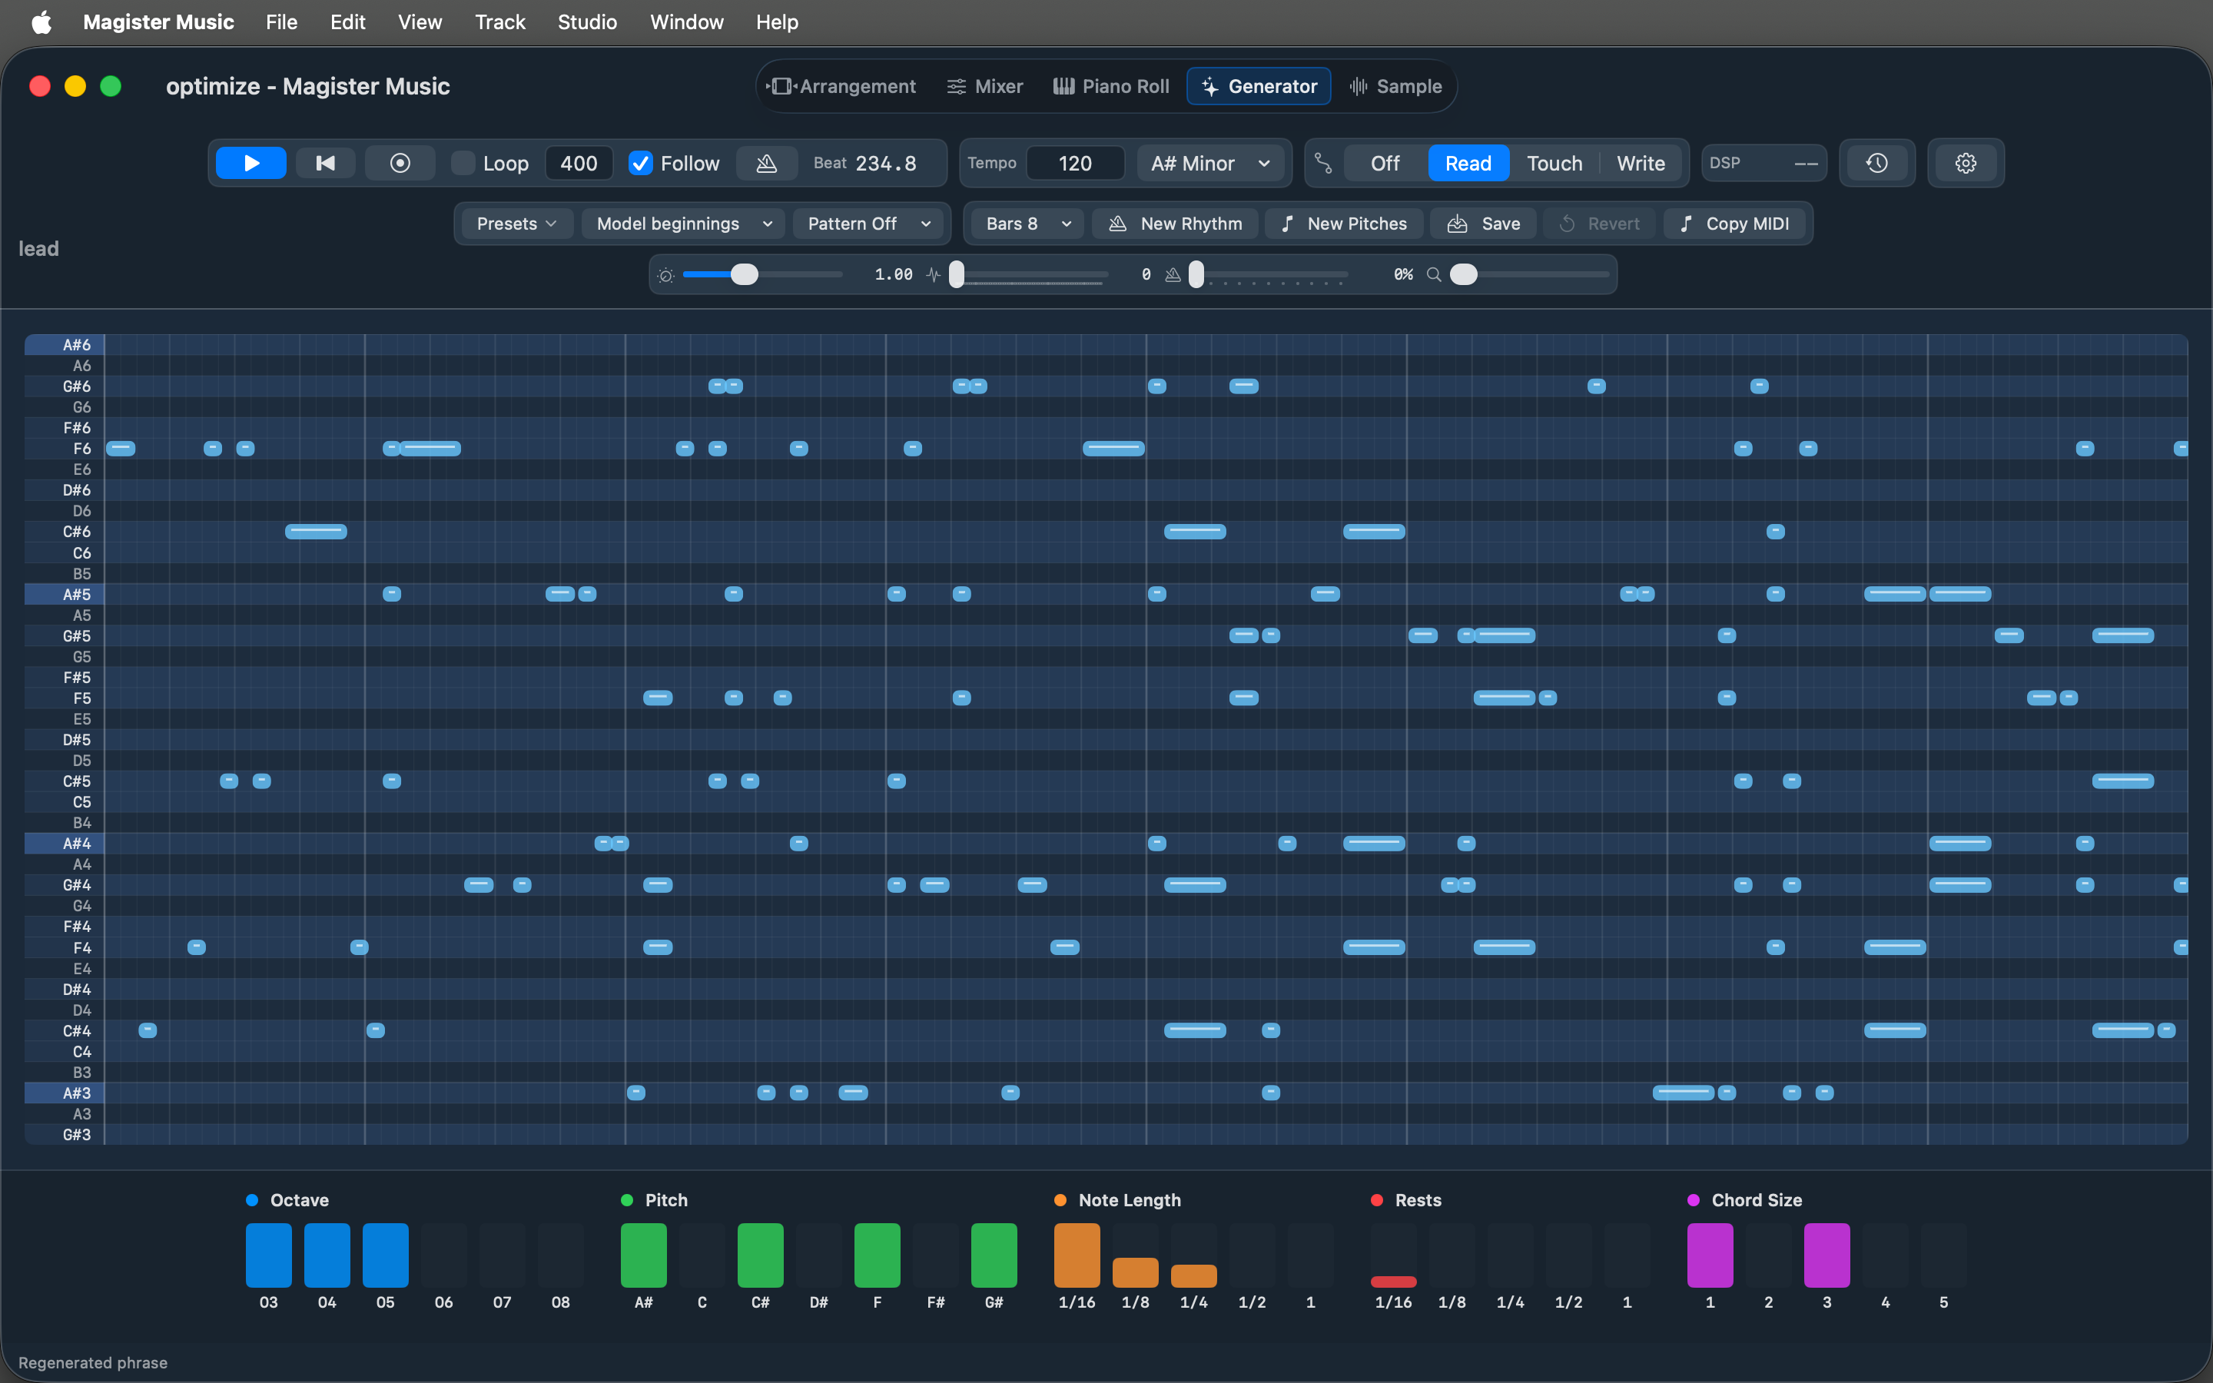Select the Generator tab

pyautogui.click(x=1259, y=86)
